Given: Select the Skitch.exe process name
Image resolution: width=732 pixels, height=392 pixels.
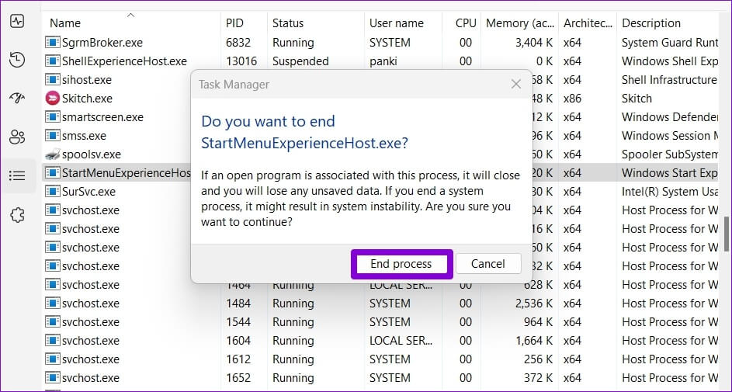Looking at the screenshot, I should coord(87,99).
